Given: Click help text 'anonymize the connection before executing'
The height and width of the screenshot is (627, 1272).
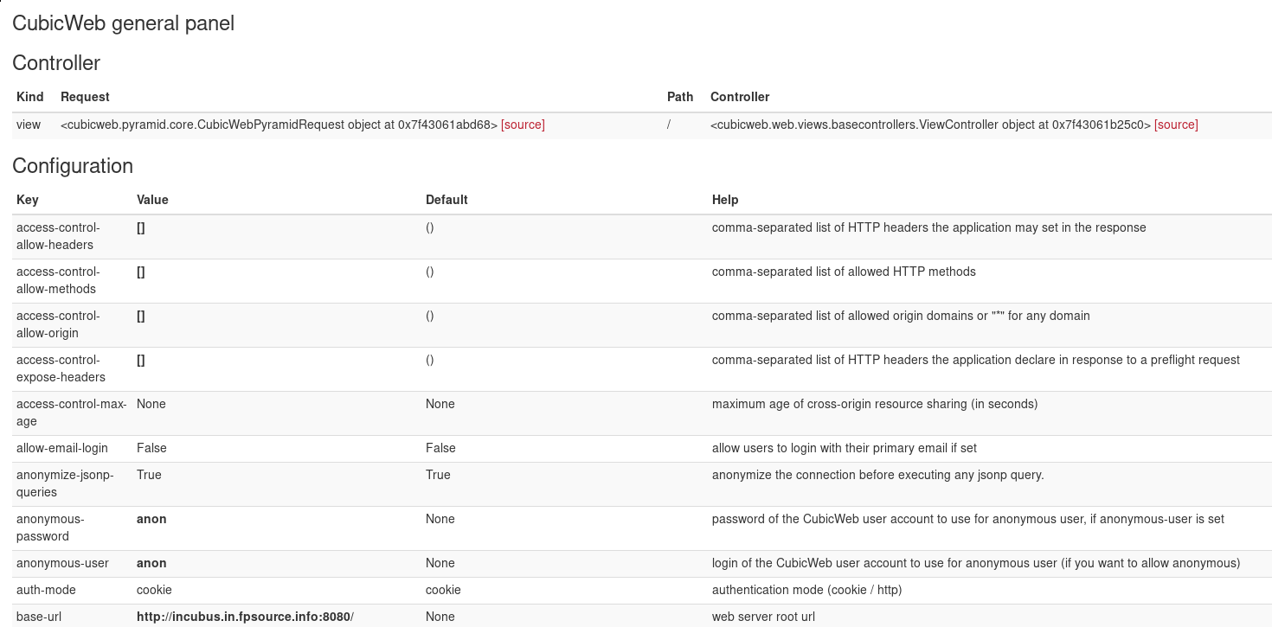Looking at the screenshot, I should point(878,475).
